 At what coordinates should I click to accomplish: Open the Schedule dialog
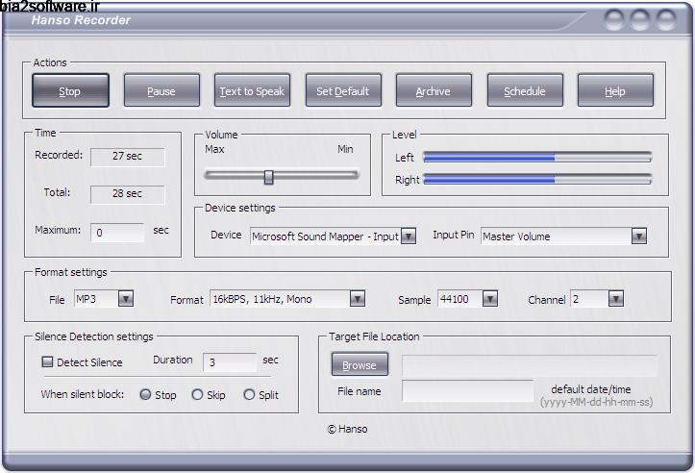[x=525, y=91]
